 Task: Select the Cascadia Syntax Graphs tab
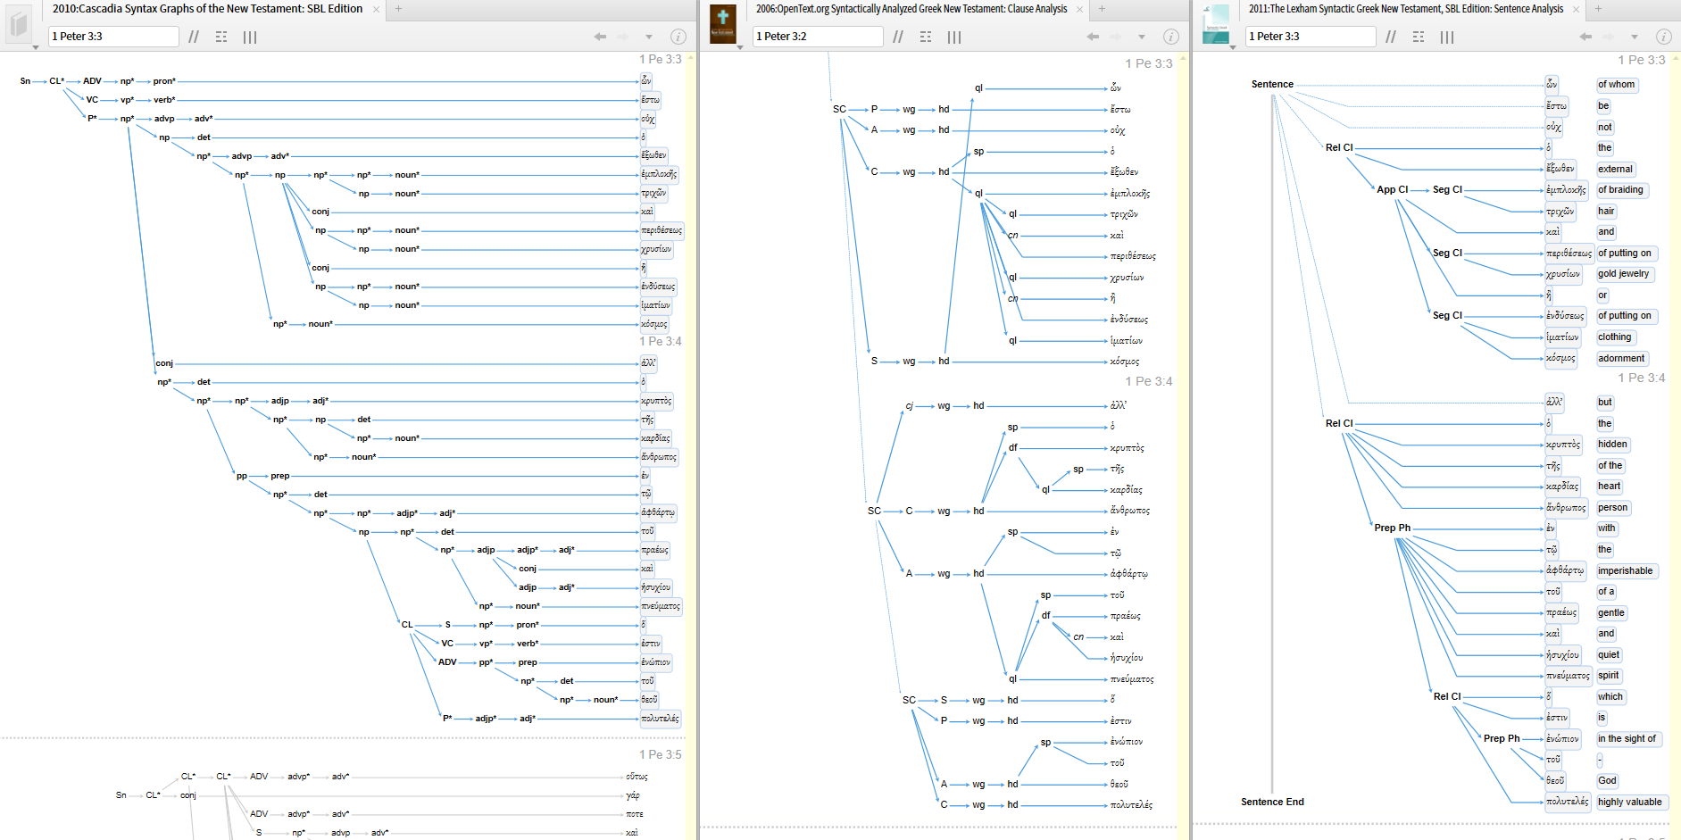point(207,9)
